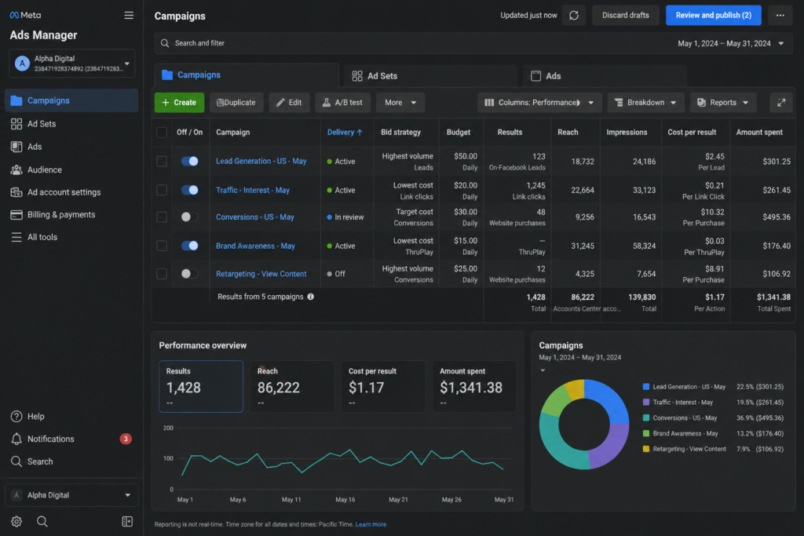This screenshot has height=536, width=804.
Task: Click the info icon beside Results from 5 campaigns
Action: tap(311, 297)
